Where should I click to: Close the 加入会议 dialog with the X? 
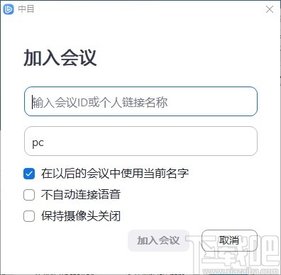(270, 9)
